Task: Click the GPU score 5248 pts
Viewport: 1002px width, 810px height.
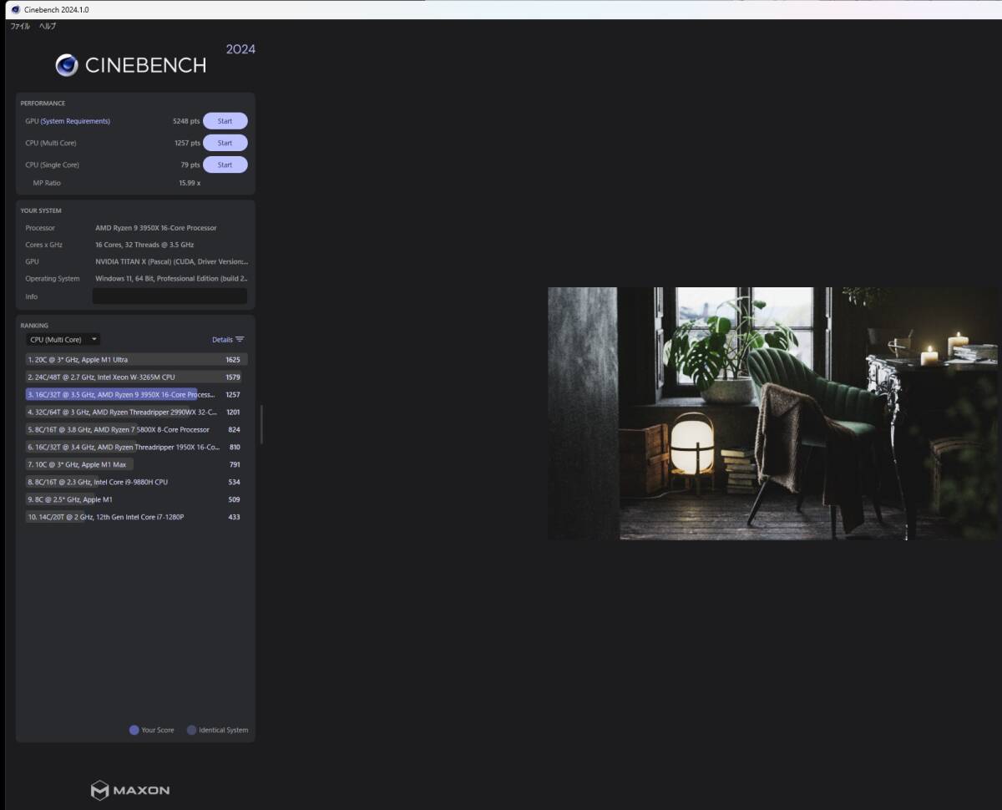Action: 186,121
